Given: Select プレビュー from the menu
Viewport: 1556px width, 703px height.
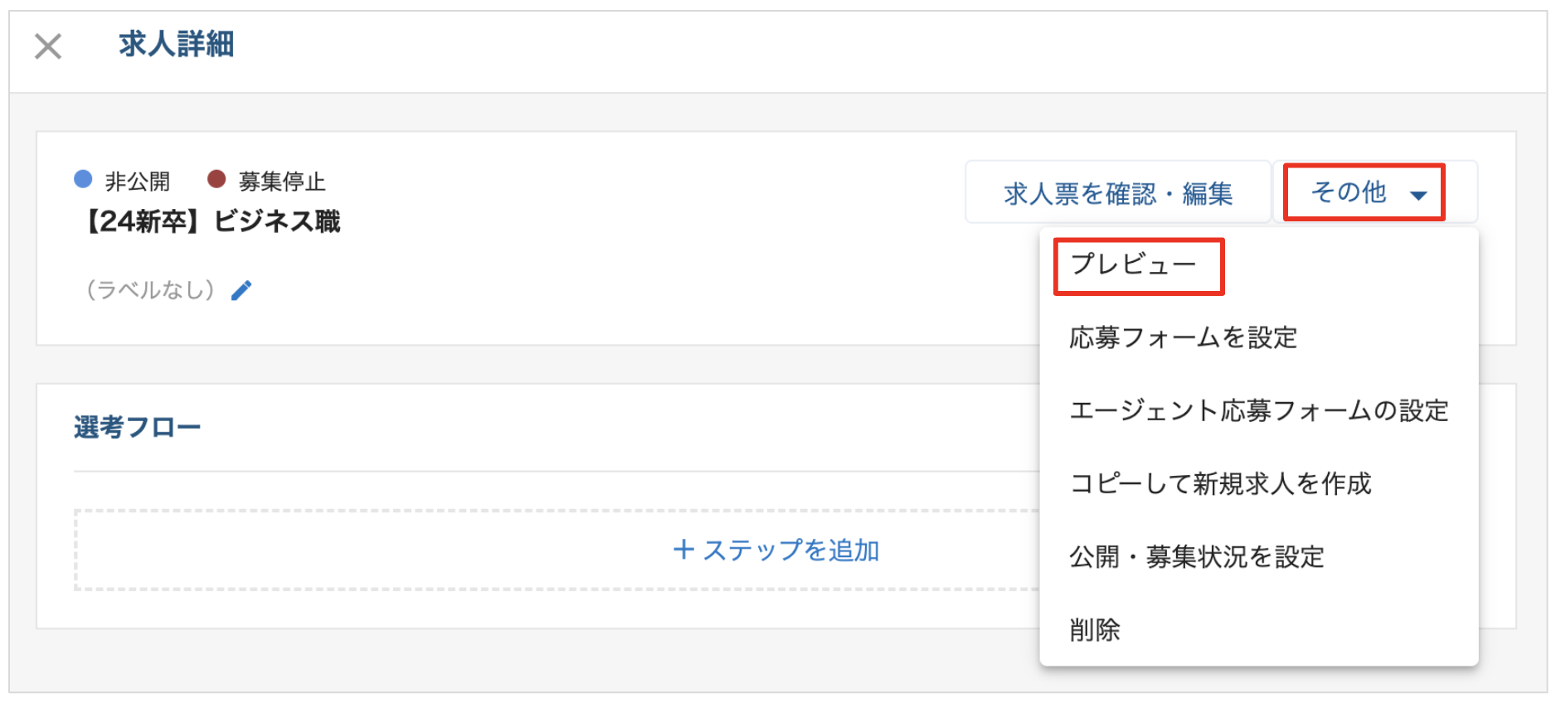Looking at the screenshot, I should pyautogui.click(x=1133, y=265).
